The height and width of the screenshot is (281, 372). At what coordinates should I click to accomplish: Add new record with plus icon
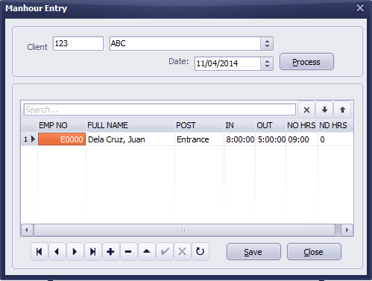(111, 252)
